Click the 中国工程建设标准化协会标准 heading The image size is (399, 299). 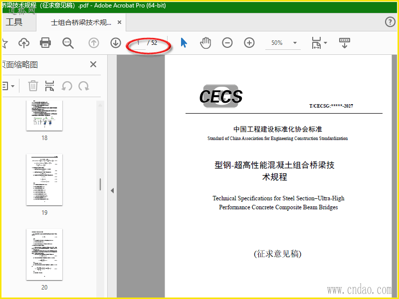coord(278,129)
